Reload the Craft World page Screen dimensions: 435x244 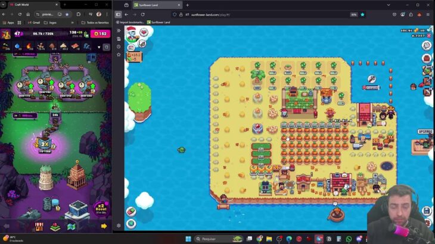[x=20, y=14]
